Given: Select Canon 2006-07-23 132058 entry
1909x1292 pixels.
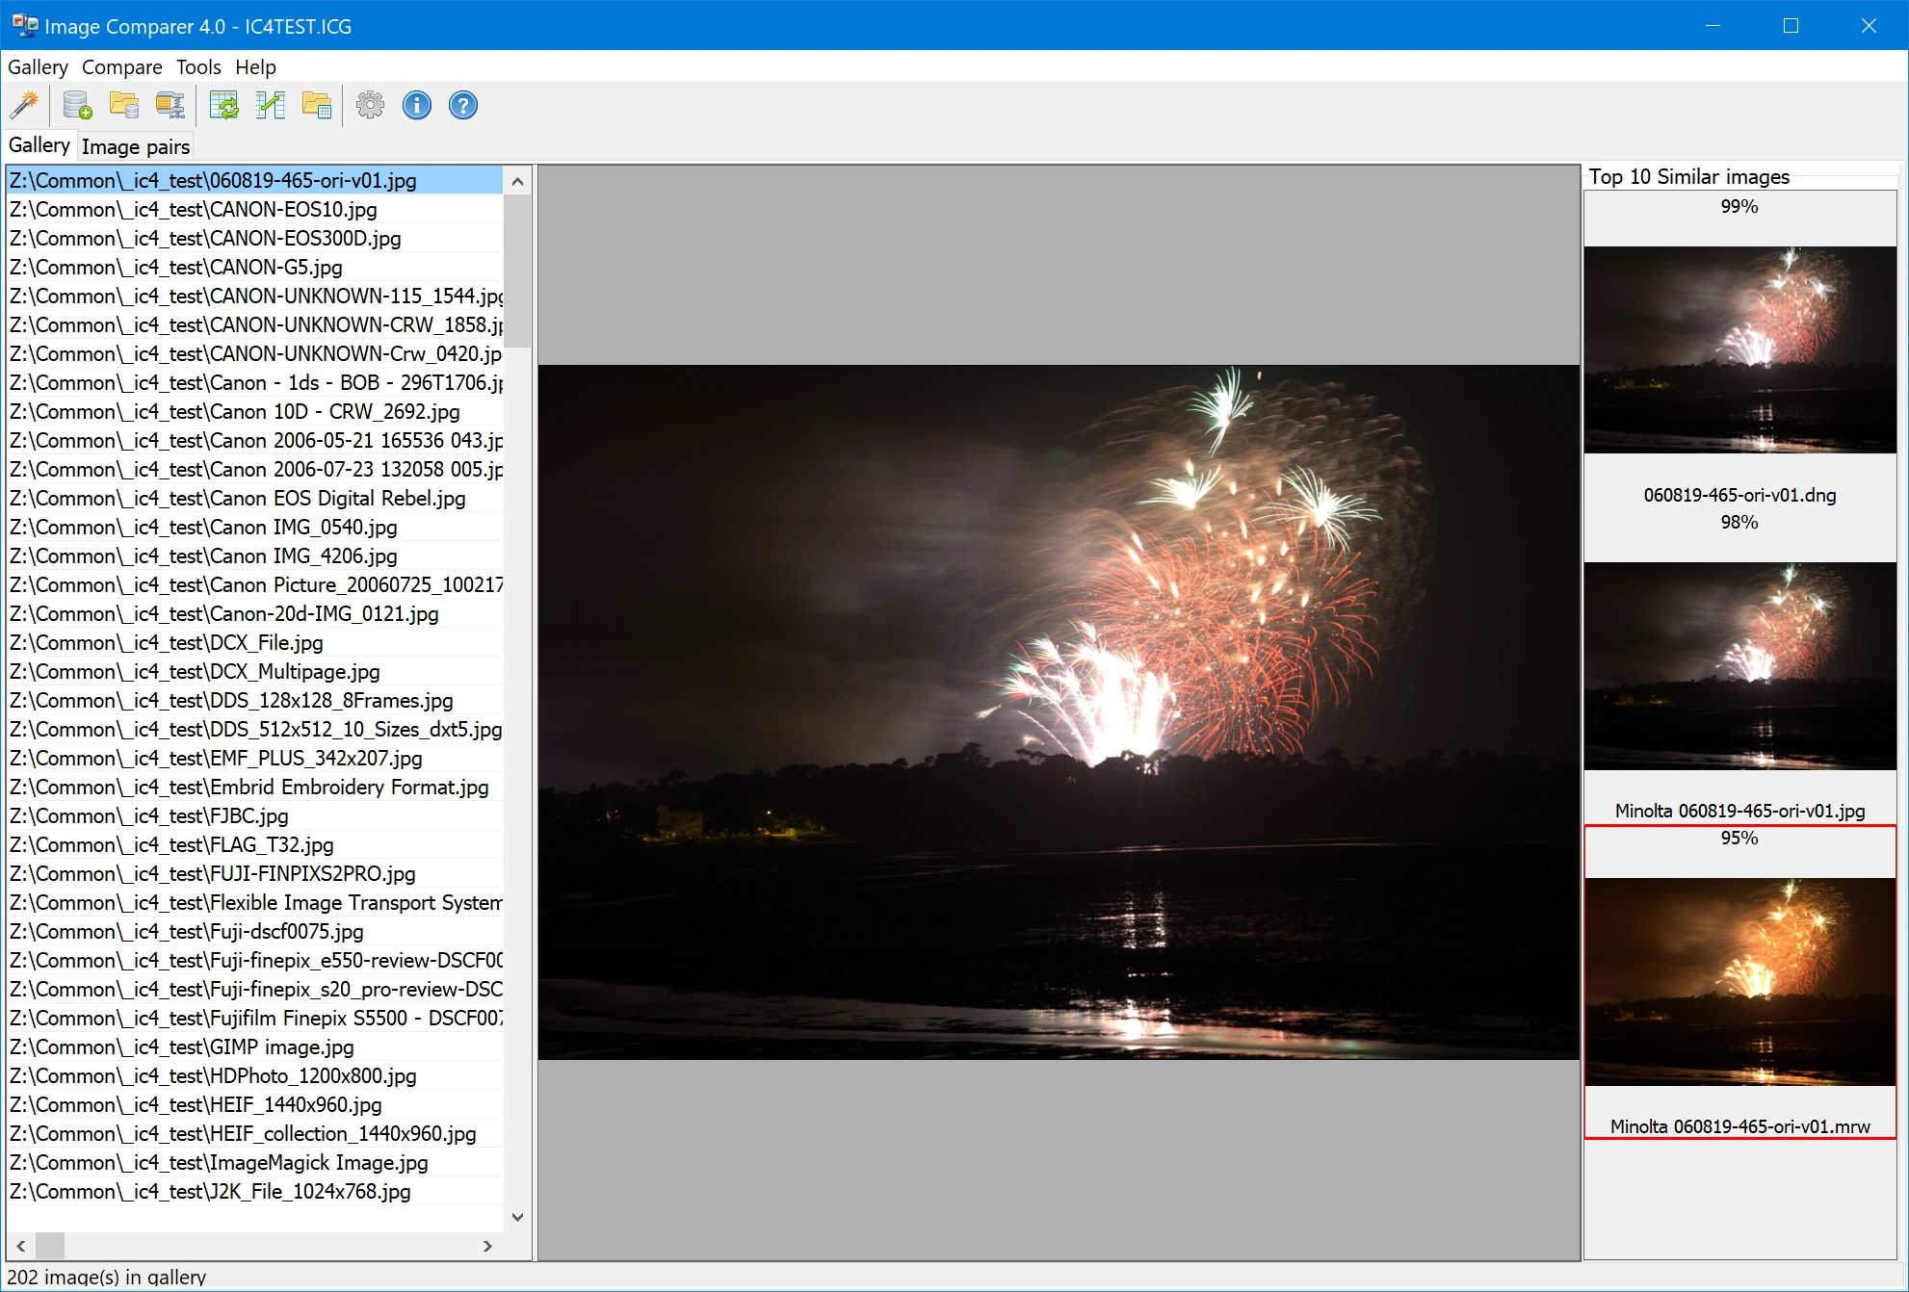Looking at the screenshot, I should (x=254, y=469).
